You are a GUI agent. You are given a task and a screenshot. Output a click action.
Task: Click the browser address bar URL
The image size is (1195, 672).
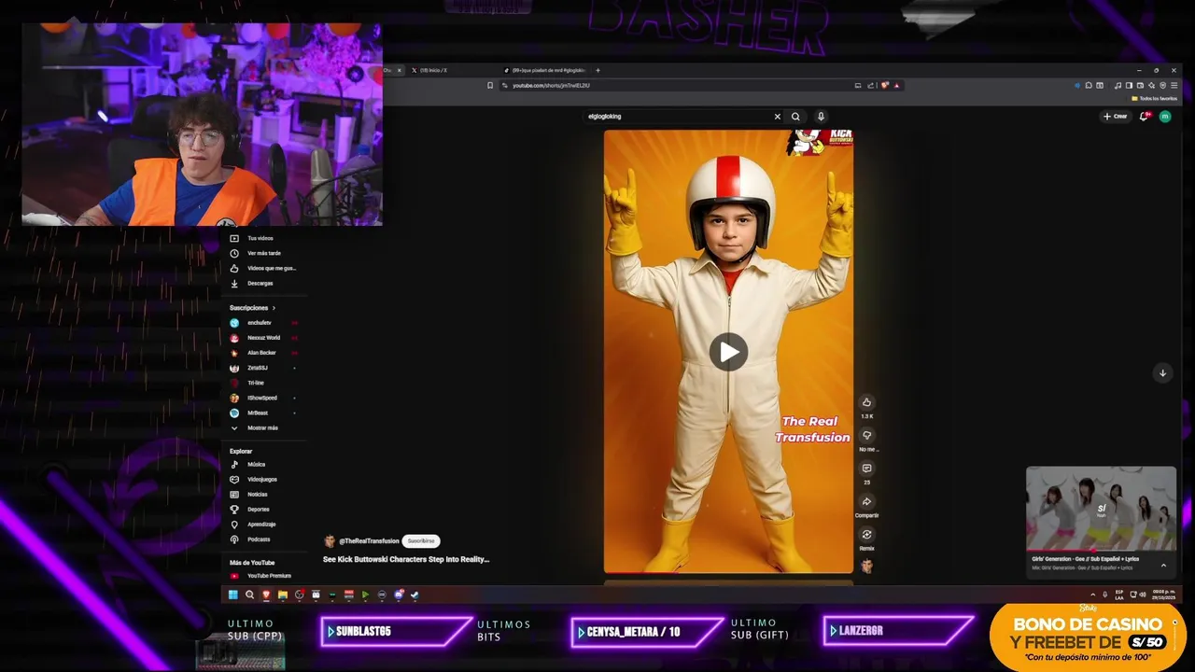pyautogui.click(x=551, y=86)
